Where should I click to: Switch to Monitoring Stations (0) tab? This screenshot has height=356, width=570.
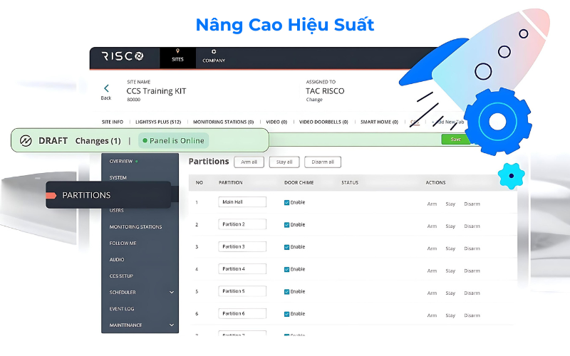[223, 122]
